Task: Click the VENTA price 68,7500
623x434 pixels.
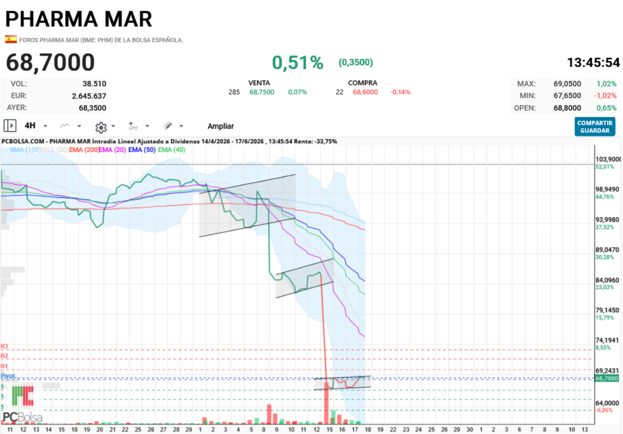Action: click(262, 92)
